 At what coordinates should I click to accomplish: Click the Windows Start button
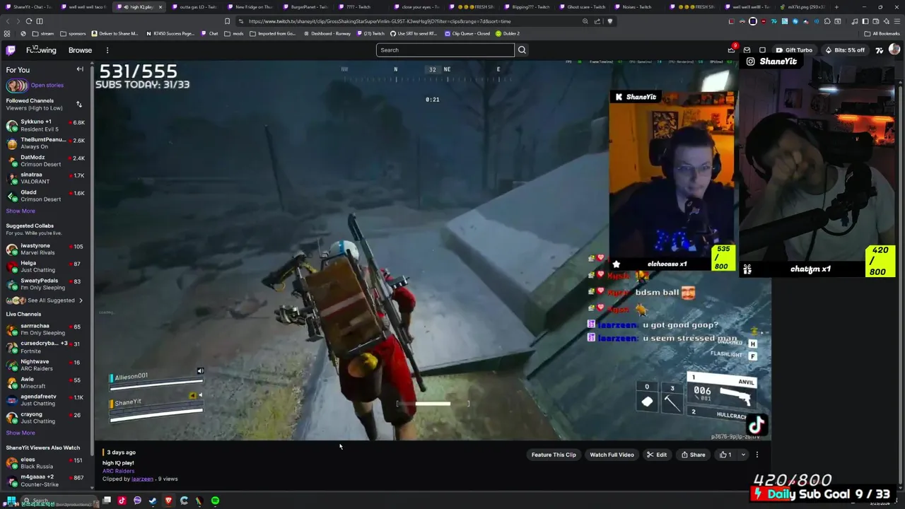[x=11, y=501]
